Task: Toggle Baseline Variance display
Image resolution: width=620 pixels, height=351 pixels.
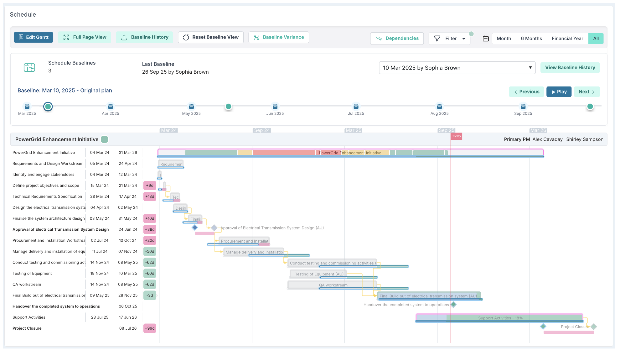Action: [x=279, y=37]
